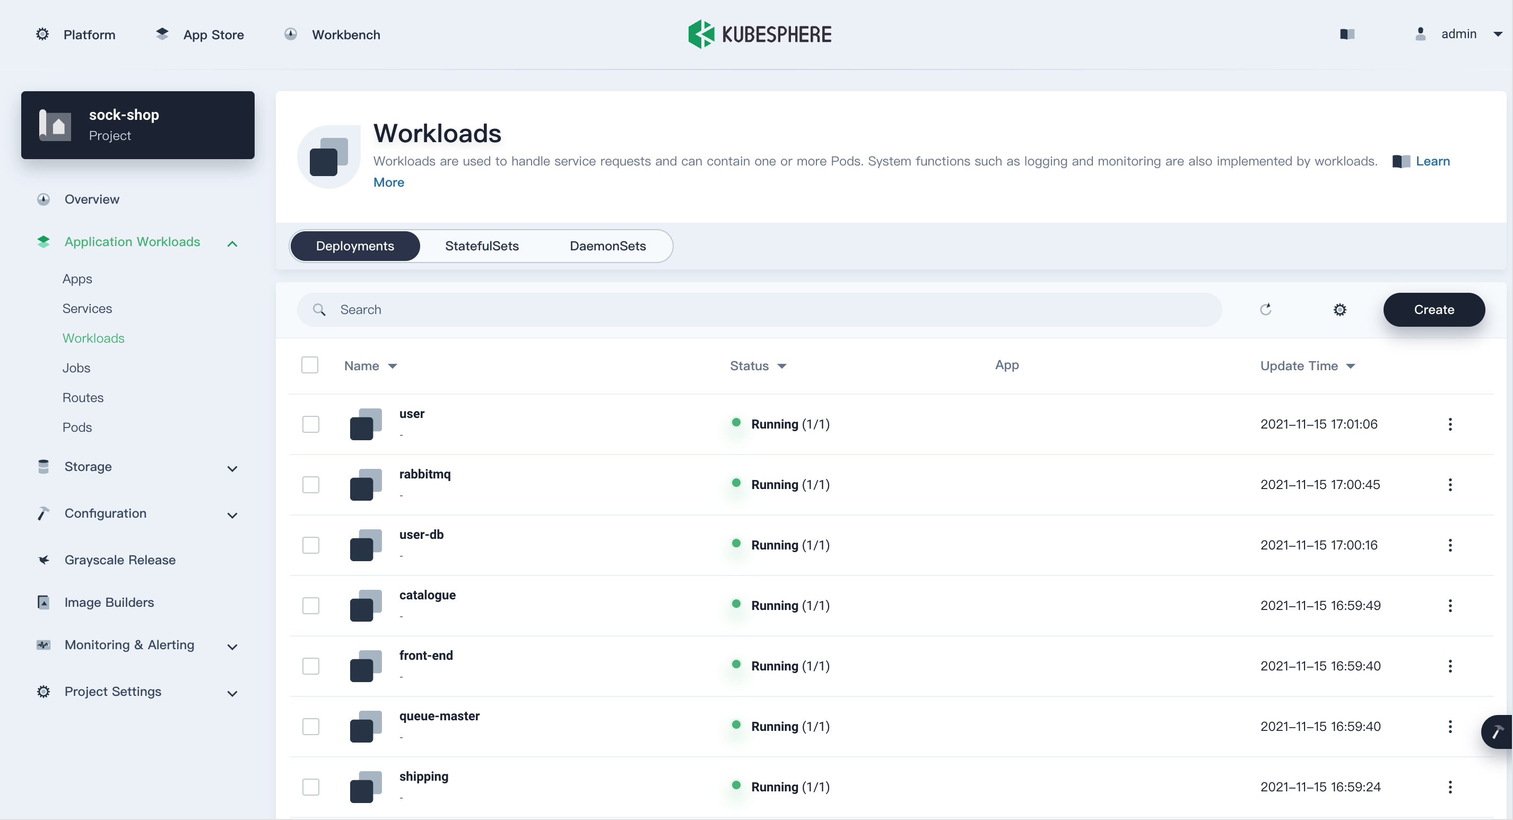Toggle checkbox for user deployment
The image size is (1513, 820).
(x=310, y=423)
